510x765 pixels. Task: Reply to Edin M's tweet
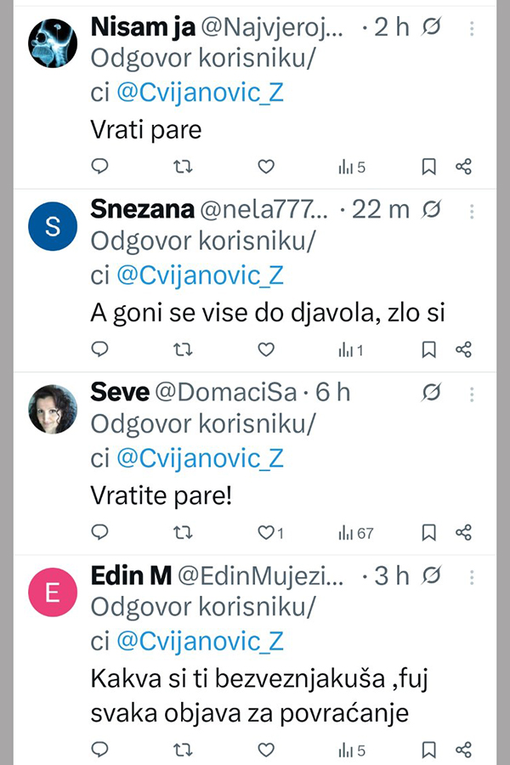[x=100, y=751]
